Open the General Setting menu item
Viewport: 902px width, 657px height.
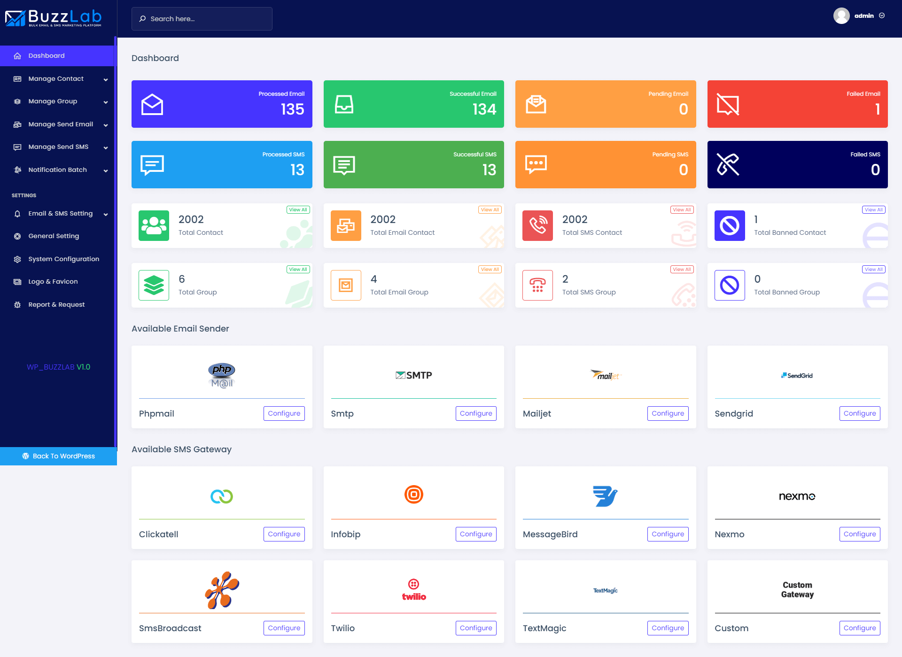click(x=54, y=236)
